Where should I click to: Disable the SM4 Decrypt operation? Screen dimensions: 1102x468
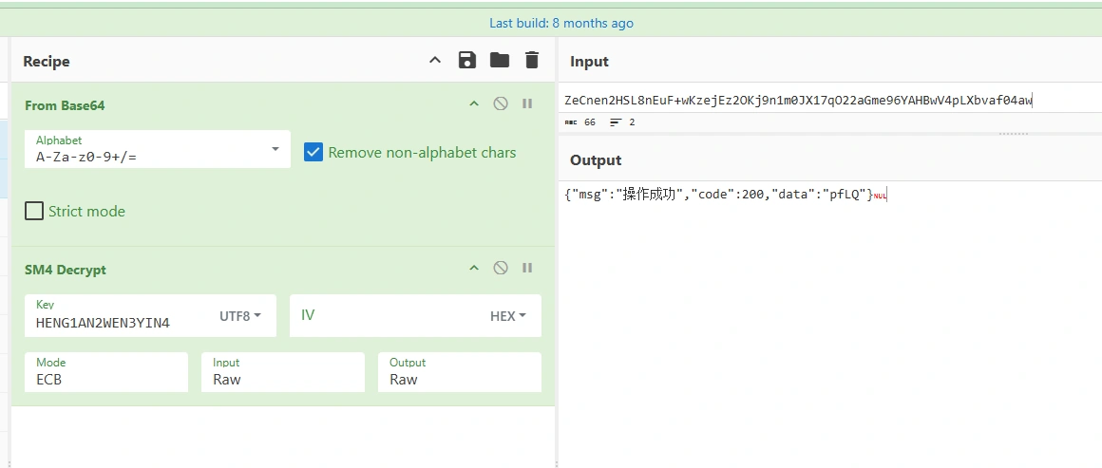501,269
